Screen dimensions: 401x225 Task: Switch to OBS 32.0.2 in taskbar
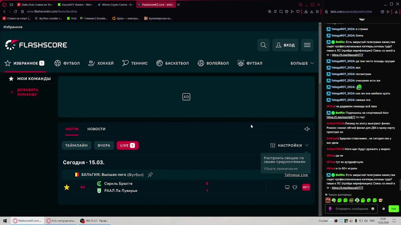click(x=94, y=221)
